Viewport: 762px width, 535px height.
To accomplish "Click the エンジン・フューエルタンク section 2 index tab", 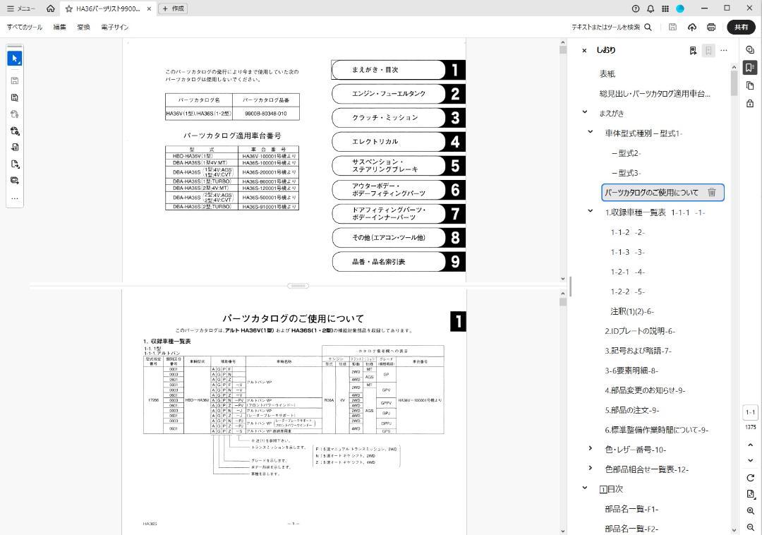I will click(398, 94).
